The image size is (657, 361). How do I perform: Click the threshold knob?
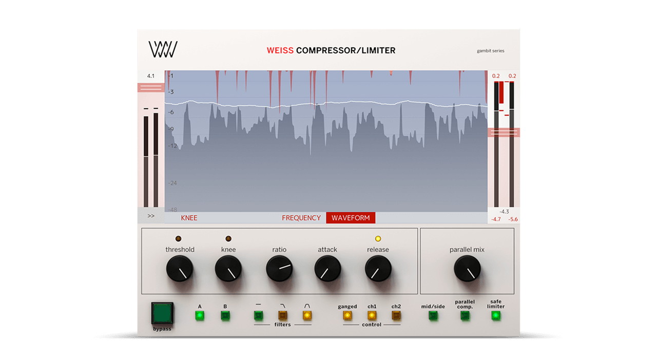180,269
